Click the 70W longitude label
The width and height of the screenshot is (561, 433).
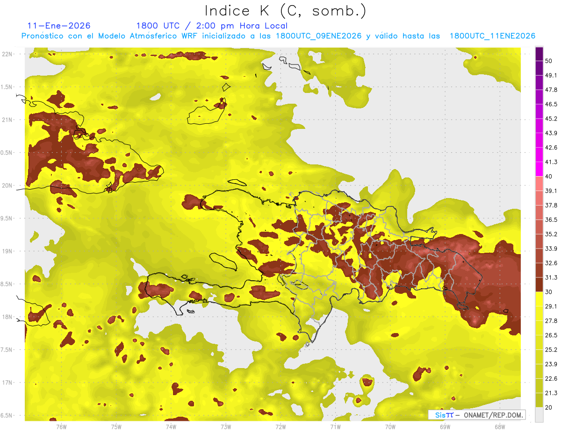point(390,427)
